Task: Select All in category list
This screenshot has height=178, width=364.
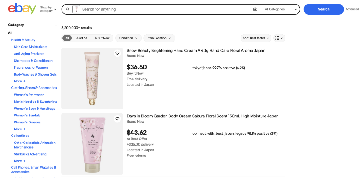Action: tap(10, 33)
